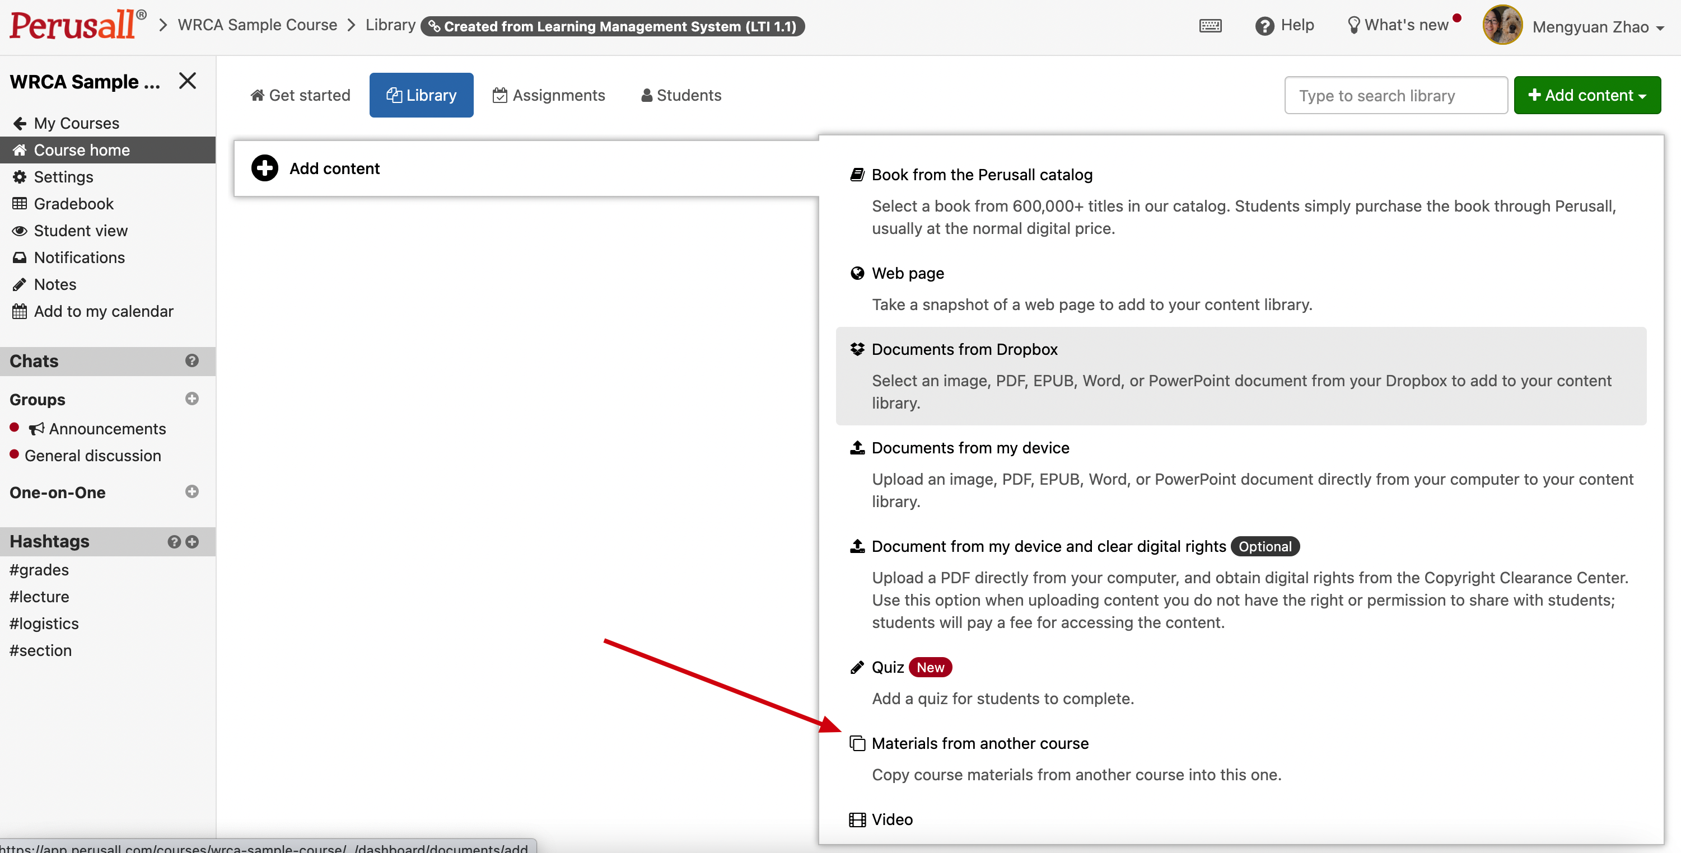
Task: Open the keyboard shortcuts icon
Action: [x=1210, y=26]
